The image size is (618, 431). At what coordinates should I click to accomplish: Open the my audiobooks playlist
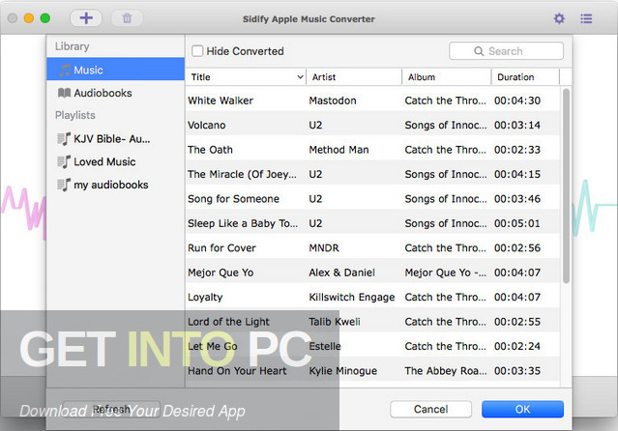pos(115,185)
